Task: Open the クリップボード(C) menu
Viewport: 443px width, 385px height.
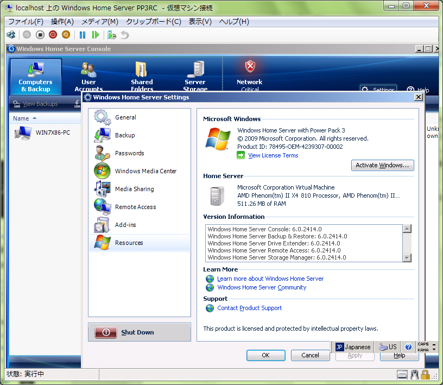Action: [153, 22]
